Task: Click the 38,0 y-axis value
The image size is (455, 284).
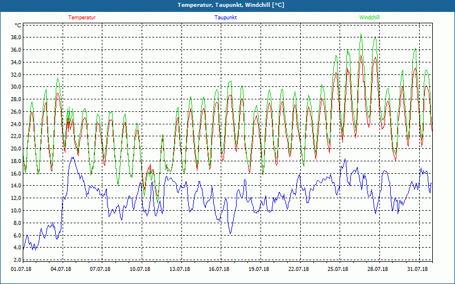Action: pyautogui.click(x=15, y=37)
